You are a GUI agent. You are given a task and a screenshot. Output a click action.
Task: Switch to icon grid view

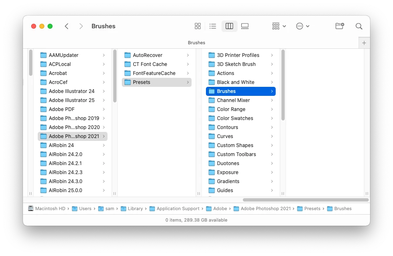[x=197, y=26]
